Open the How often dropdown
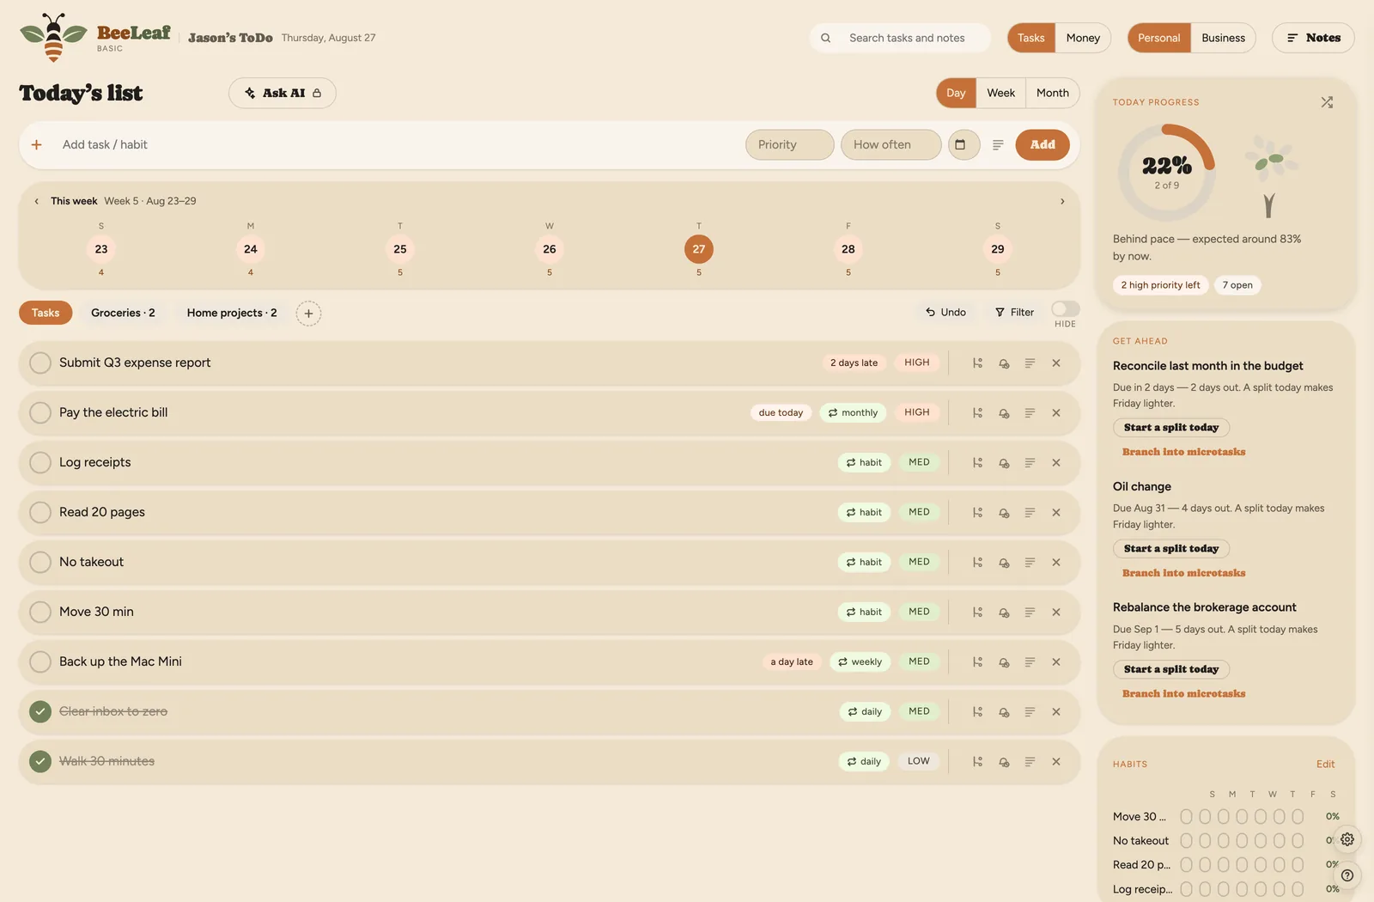This screenshot has height=902, width=1374. [891, 145]
